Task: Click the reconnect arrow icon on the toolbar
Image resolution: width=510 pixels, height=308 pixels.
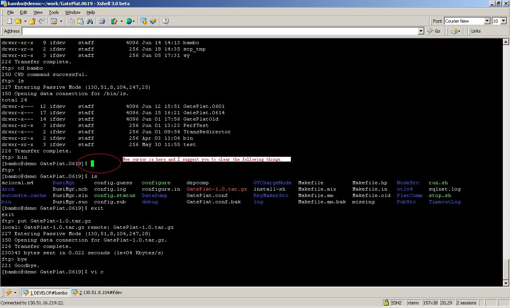Action: (x=41, y=21)
